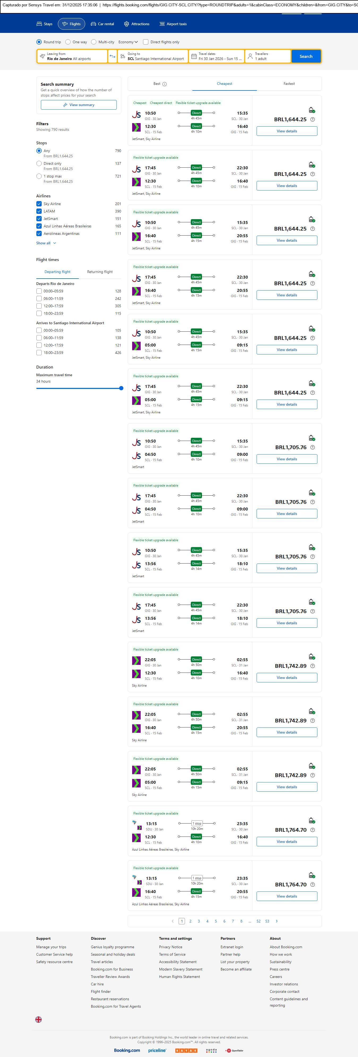358x1057 pixels.
Task: Click the luggage icon on the first flight result
Action: click(x=312, y=110)
